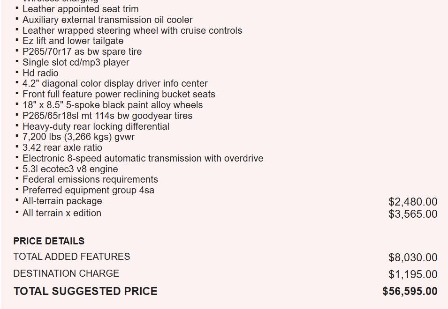
Task: Click the "Hd radio" list item
Action: pos(40,73)
